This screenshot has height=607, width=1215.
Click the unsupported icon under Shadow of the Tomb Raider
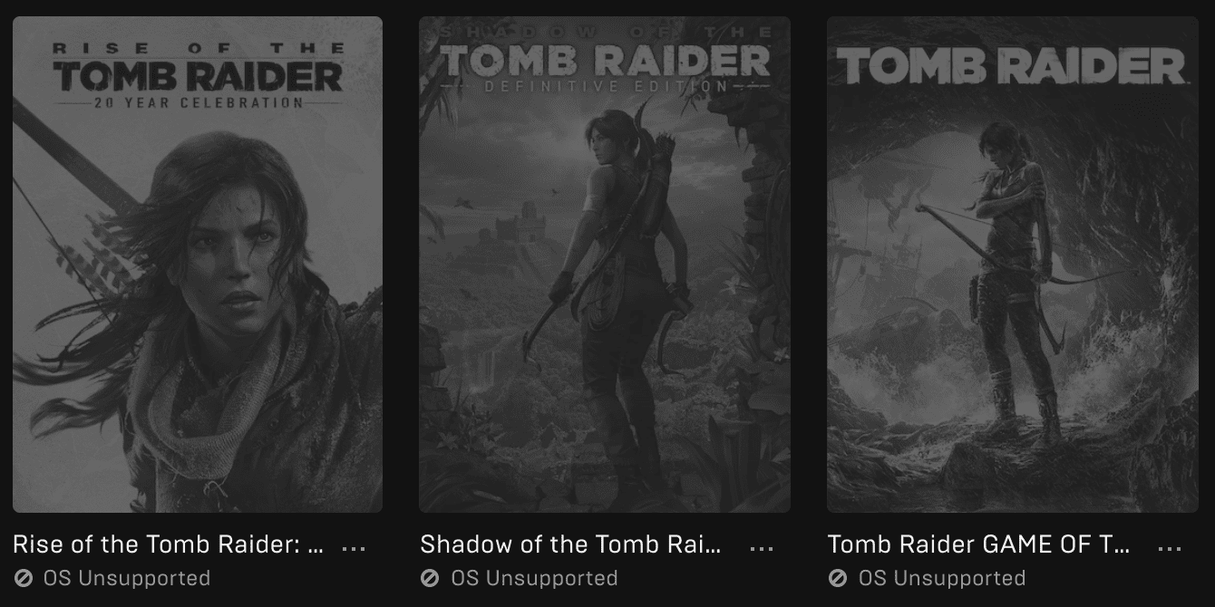point(431,578)
